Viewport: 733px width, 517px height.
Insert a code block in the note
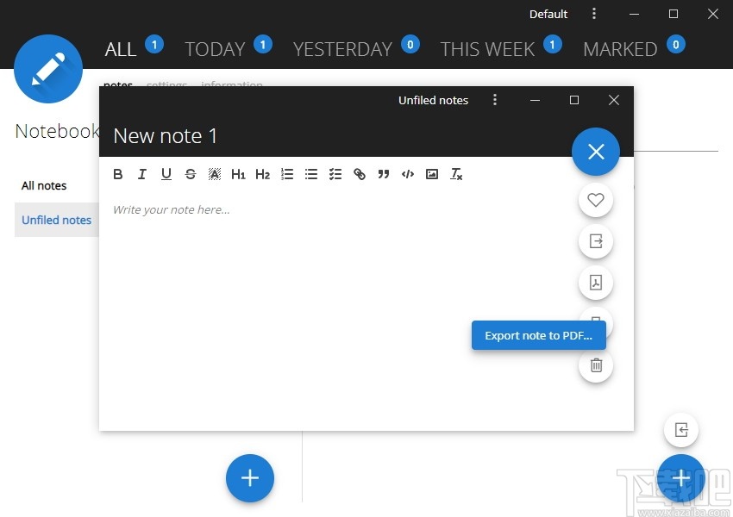pos(408,174)
